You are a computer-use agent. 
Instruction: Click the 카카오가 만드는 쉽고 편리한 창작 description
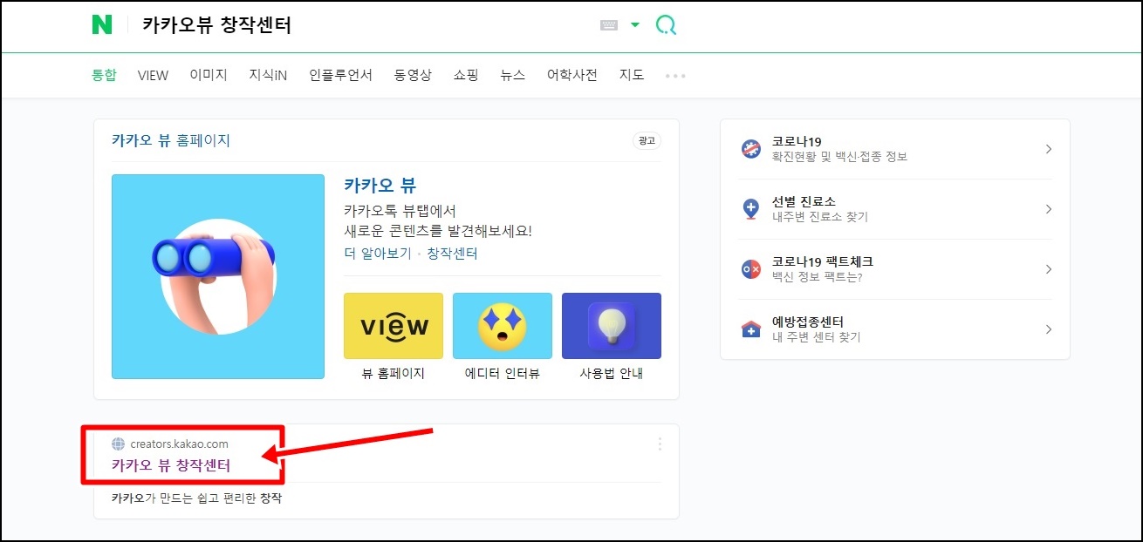point(197,498)
